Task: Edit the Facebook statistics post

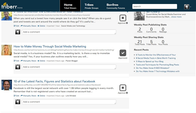Action: [x=16, y=96]
